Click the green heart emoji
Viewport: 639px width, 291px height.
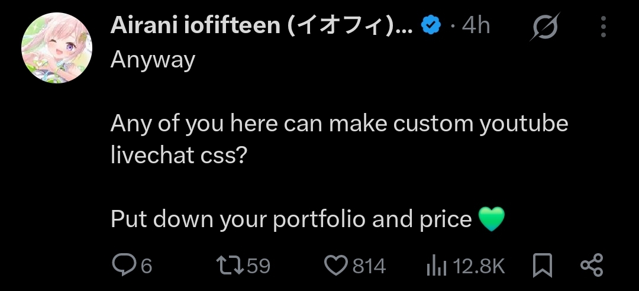[490, 219]
